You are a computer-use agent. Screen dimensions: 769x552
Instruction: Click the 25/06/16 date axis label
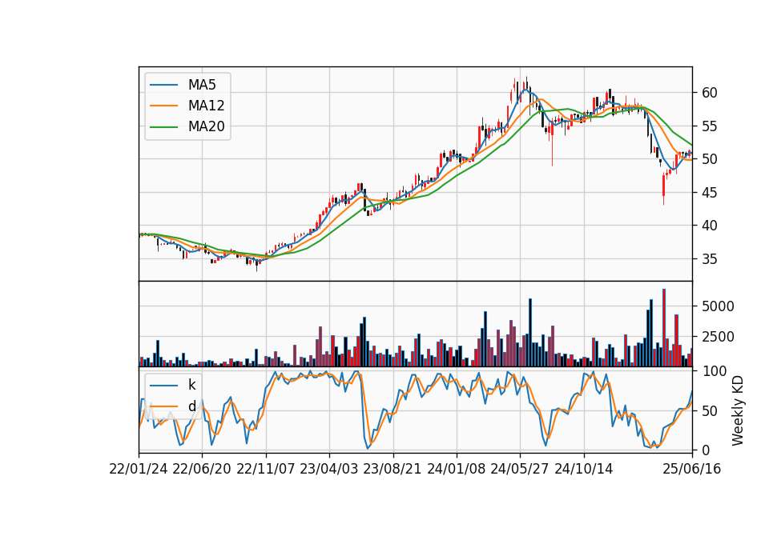point(692,469)
